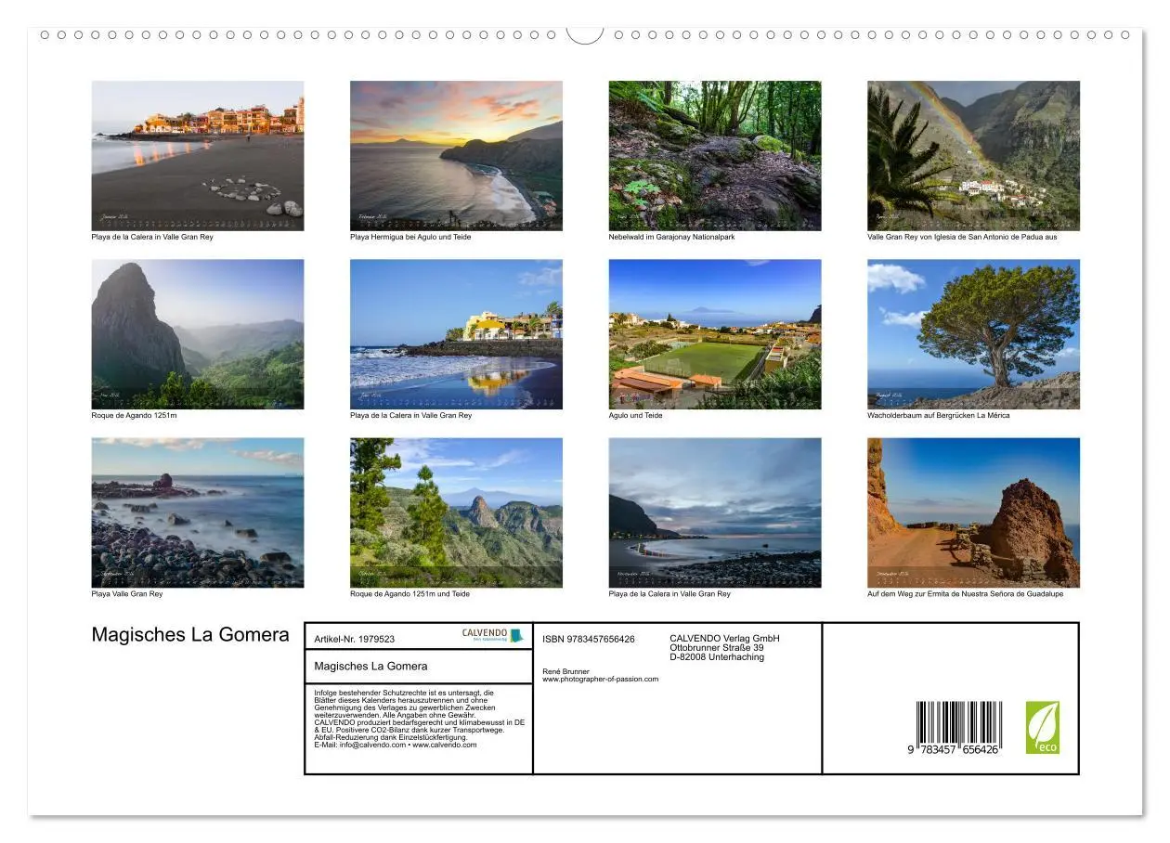
Task: Open the Agulo und Teide football field photo
Action: pyautogui.click(x=713, y=335)
